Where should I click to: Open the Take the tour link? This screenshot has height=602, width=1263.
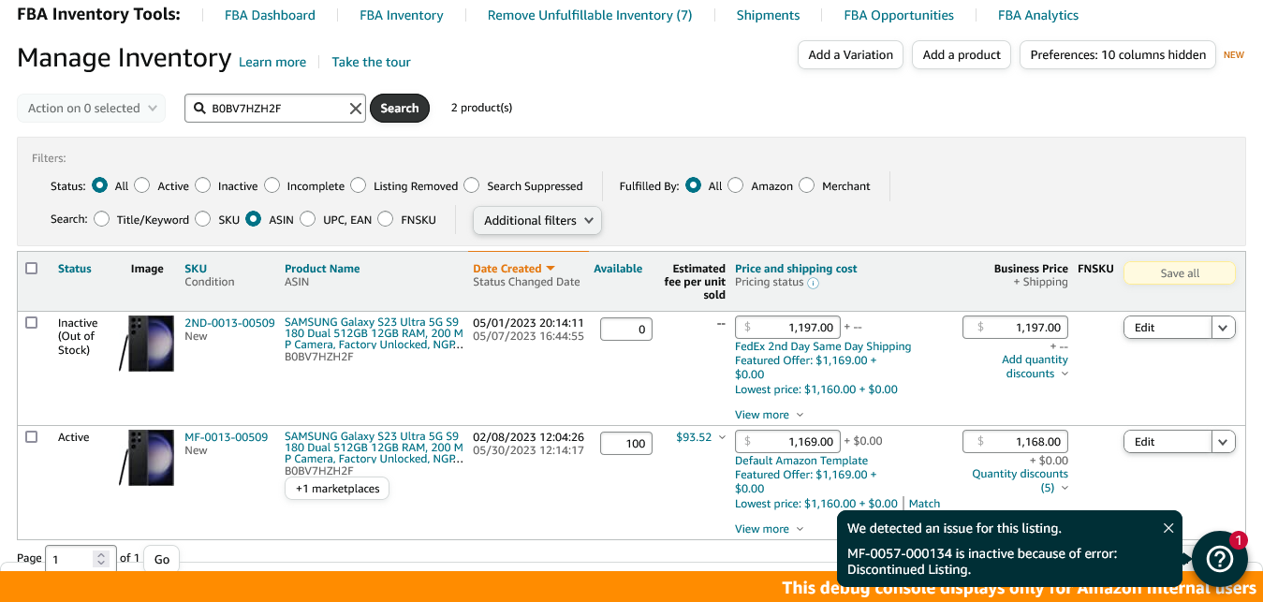(x=372, y=62)
